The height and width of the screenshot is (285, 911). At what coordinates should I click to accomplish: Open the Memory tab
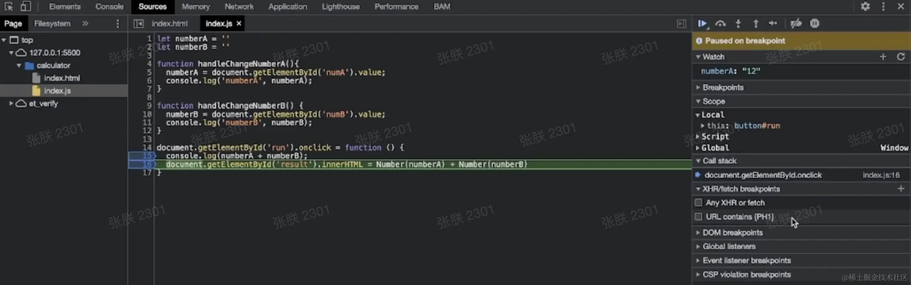196,7
